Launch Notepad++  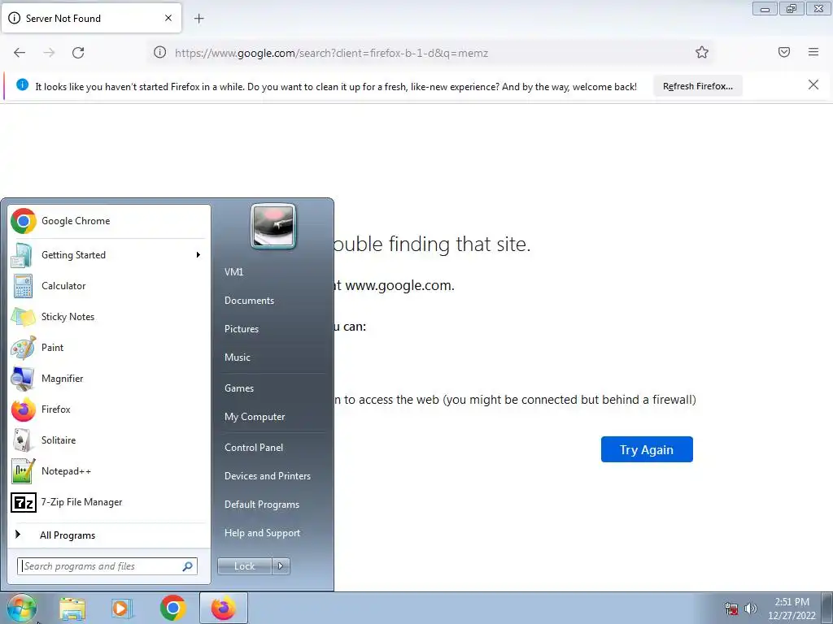click(x=109, y=470)
